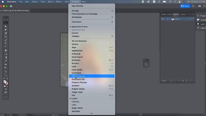This screenshot has width=206, height=116.
Task: Select the Direct Selection tool
Action: point(5,26)
